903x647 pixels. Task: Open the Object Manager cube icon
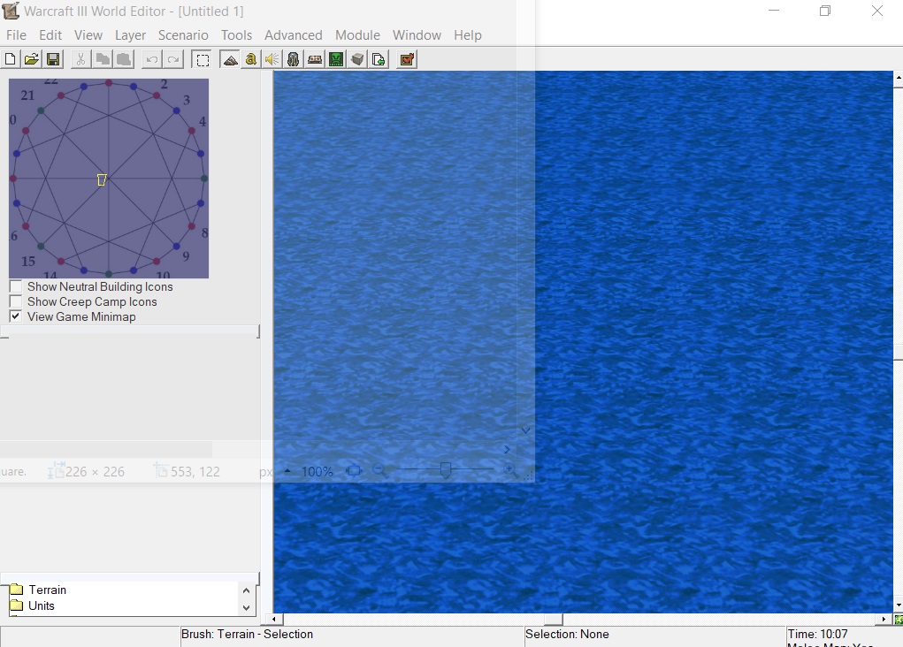(357, 59)
